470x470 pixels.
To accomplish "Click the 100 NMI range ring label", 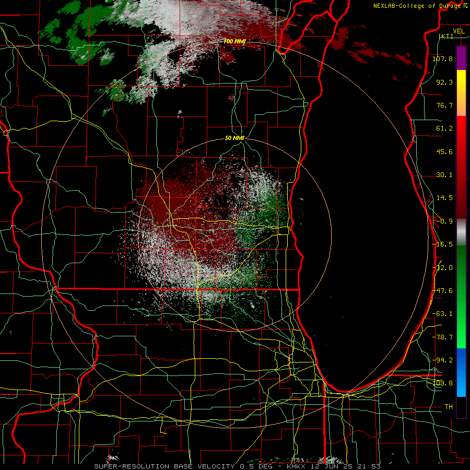I will (x=234, y=41).
